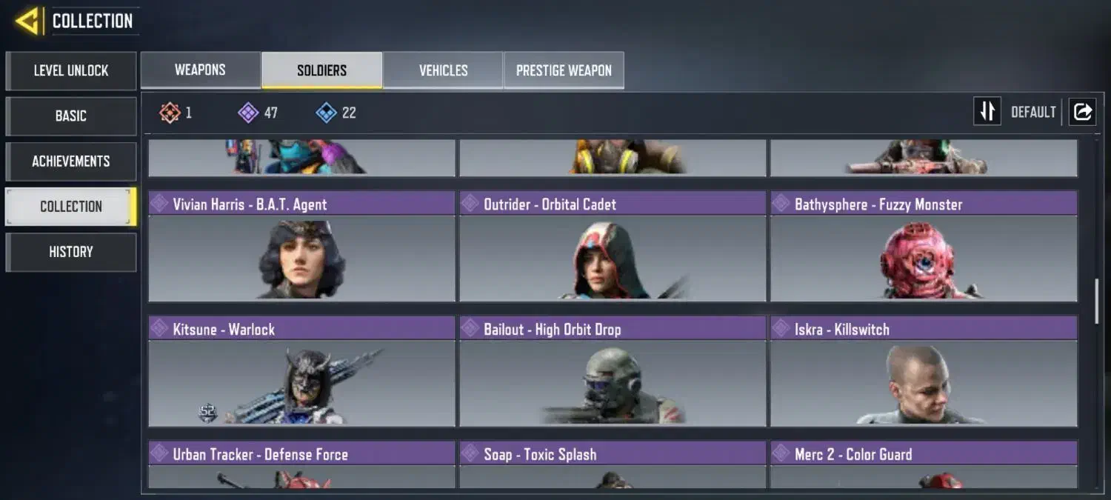Image resolution: width=1111 pixels, height=500 pixels.
Task: Select Iskra - Killswitch soldier card
Action: [x=924, y=372]
